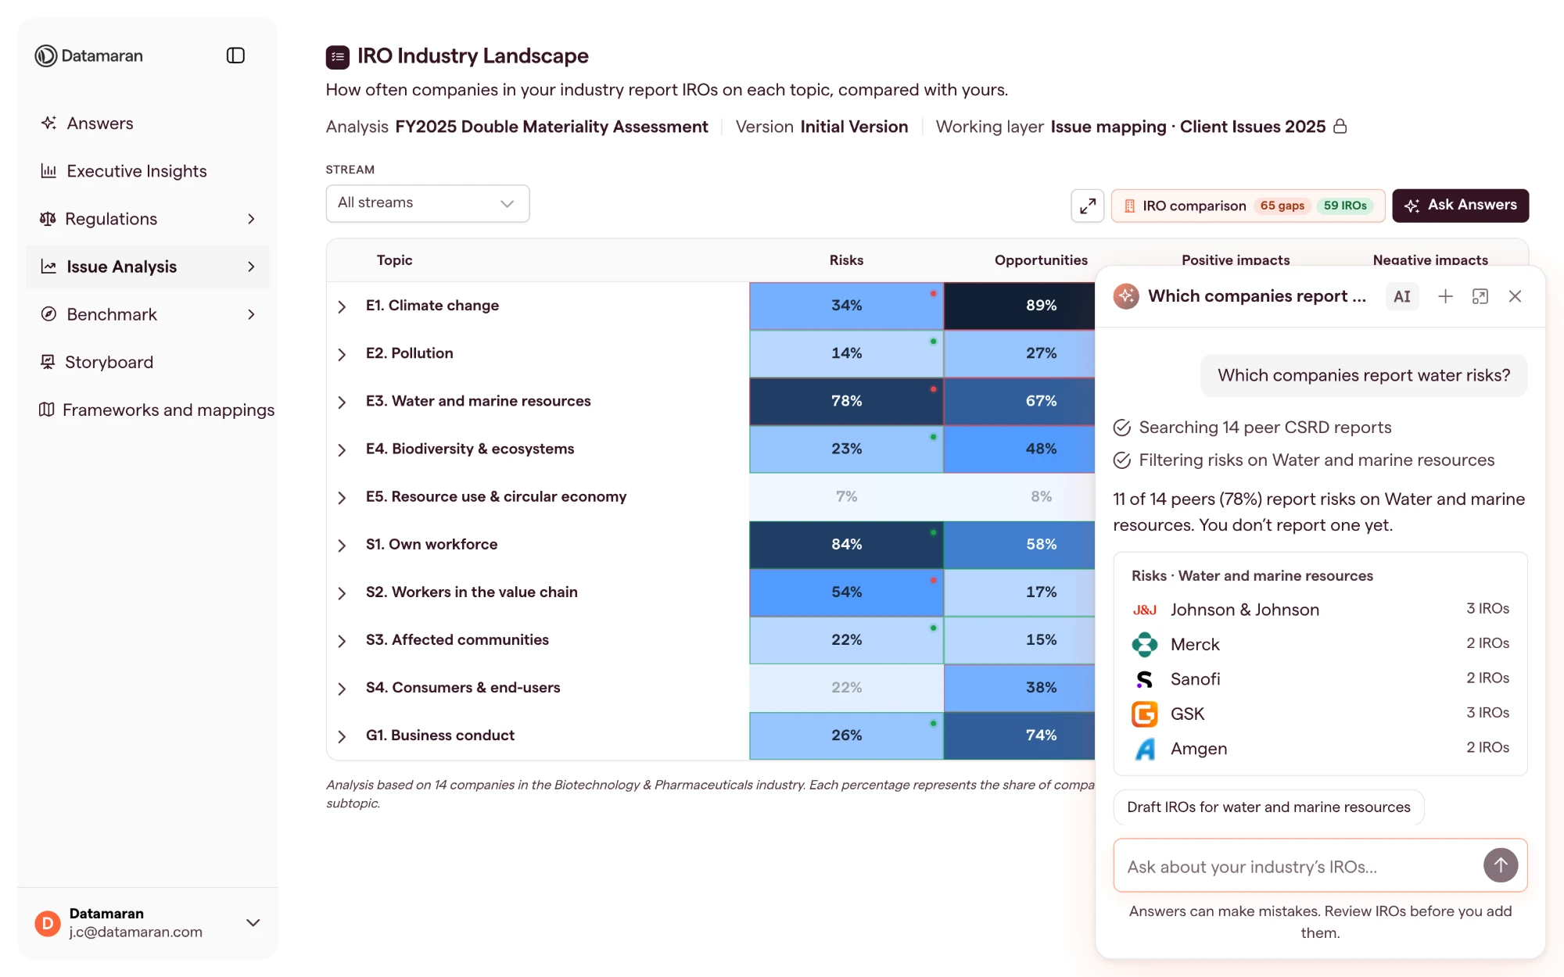Viewport: 1564px width, 977px height.
Task: Open Storyboard page
Action: pos(109,362)
